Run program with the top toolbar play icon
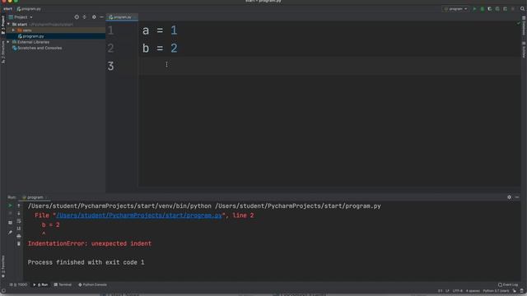Screen dimensions: 527x296 [474, 9]
